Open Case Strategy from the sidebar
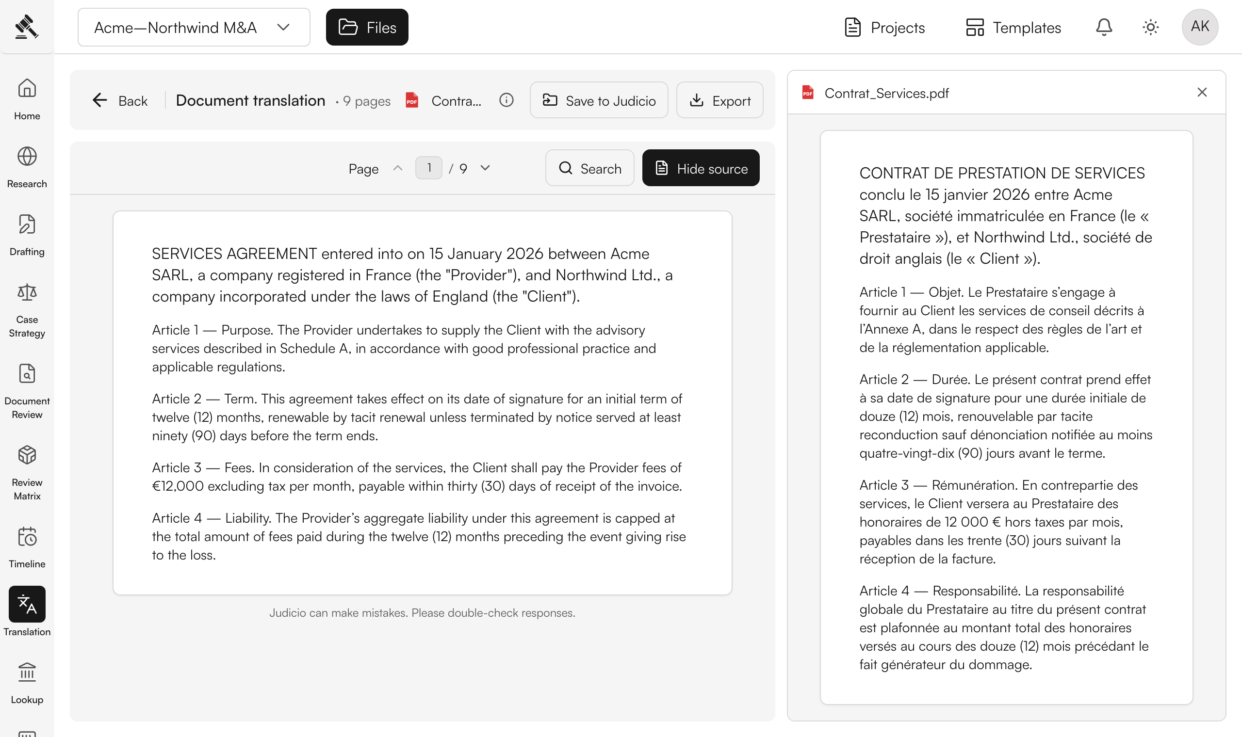Screen dimensions: 1242x737 click(x=27, y=310)
